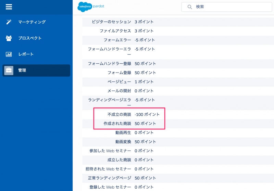Viewport: 274px width, 191px height.
Task: Click ランディングページエラー -5 ポイント value
Action: tap(145, 100)
